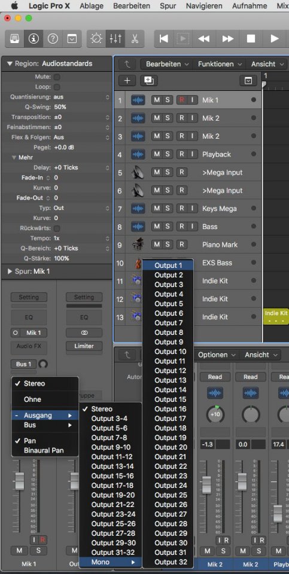Click the Audio FX slot on Mik 1 strip
The image size is (289, 574).
click(x=29, y=347)
